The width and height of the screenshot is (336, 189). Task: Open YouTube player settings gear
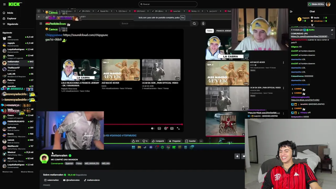click(166, 128)
